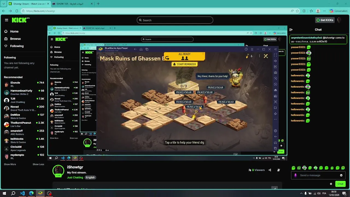Open browser extensions puzzle icon
This screenshot has width=350, height=197.
pyautogui.click(x=304, y=11)
